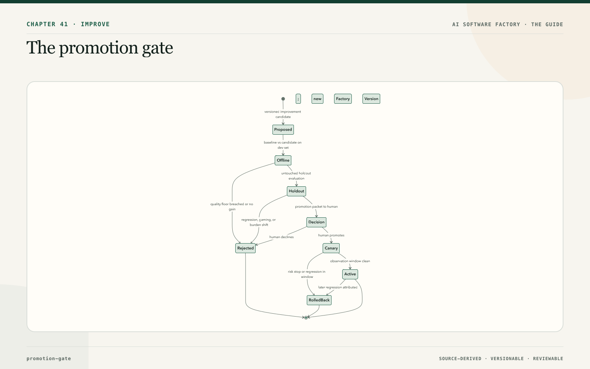Click the Holdout state node
590x369 pixels.
296,191
